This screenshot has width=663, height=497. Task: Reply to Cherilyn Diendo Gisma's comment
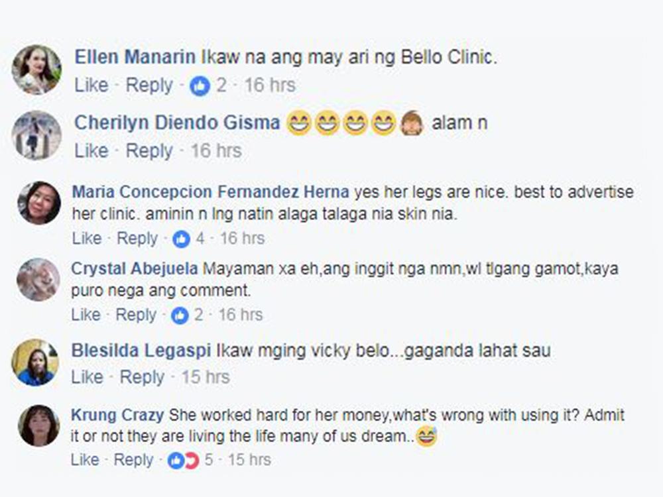[x=149, y=151]
